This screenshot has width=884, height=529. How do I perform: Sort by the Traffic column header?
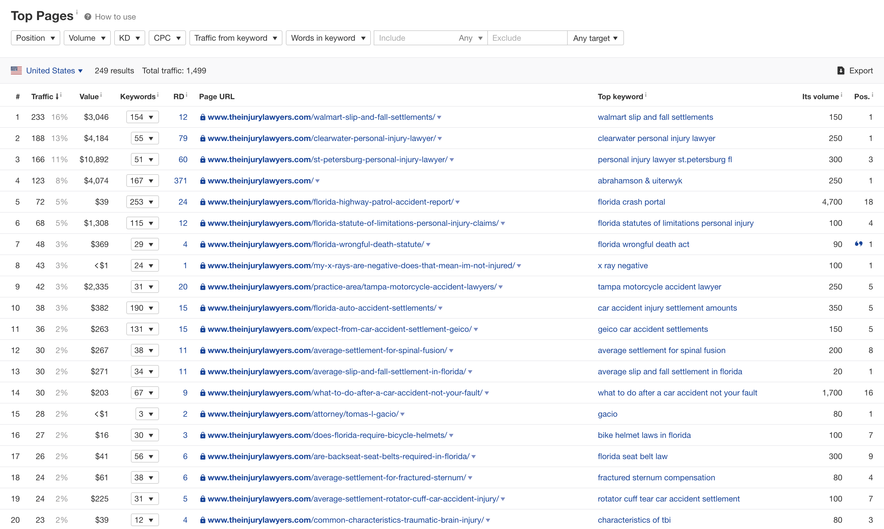(x=45, y=97)
